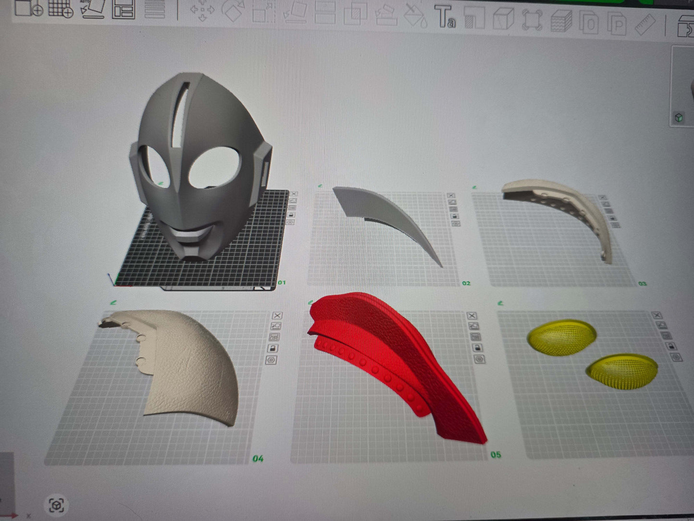Click the ruler Measure tool icon

645,24
